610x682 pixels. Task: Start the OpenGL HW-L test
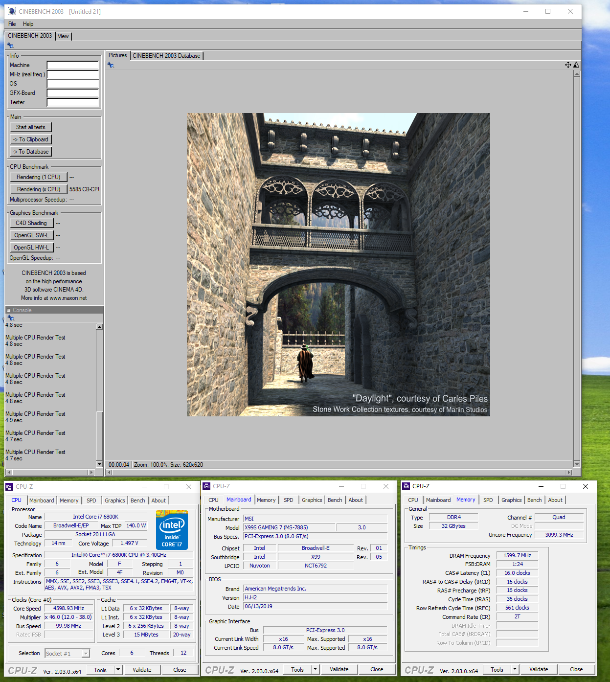[x=31, y=248]
